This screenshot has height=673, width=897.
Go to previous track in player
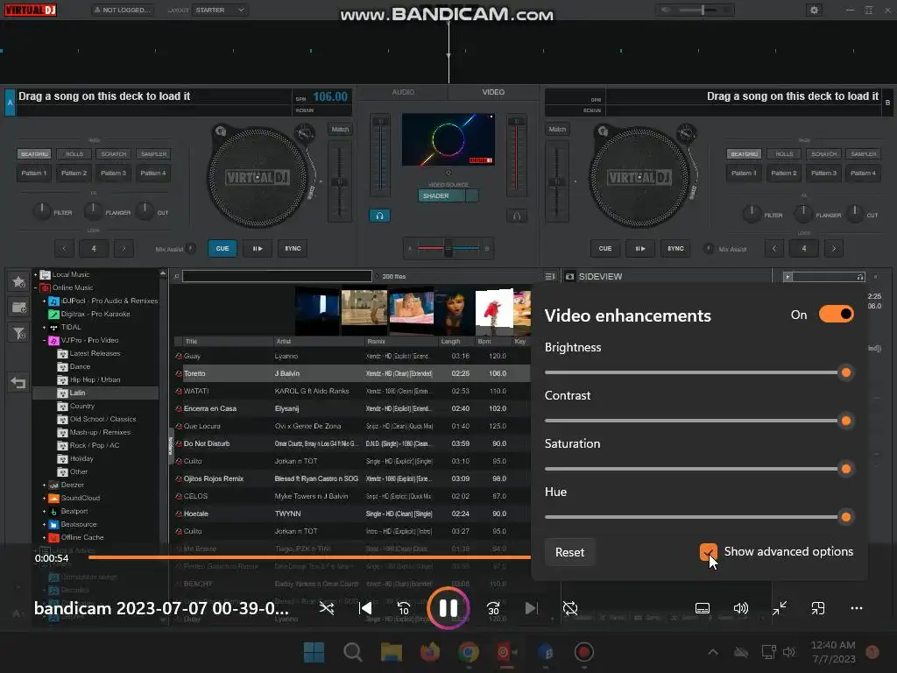coord(365,608)
